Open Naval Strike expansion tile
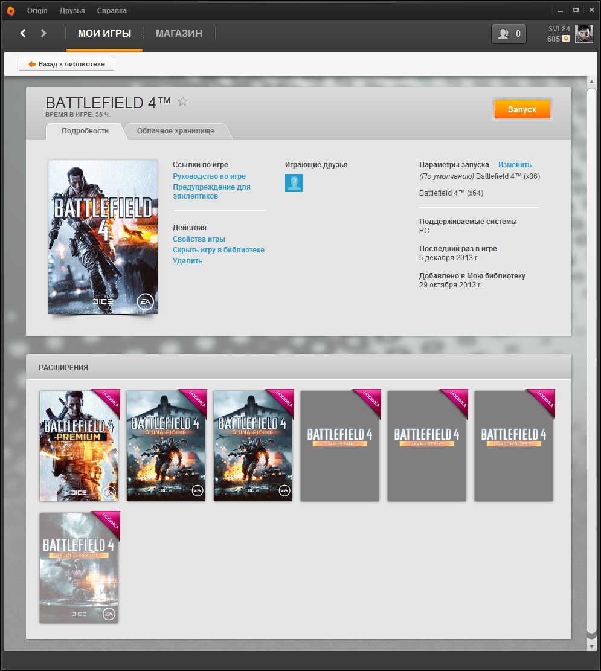This screenshot has height=671, width=601. 426,446
